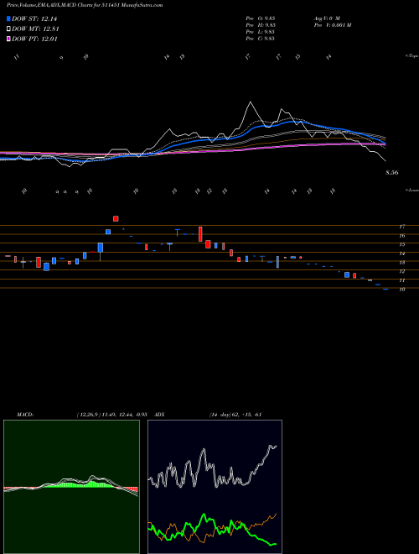Click the 'Pre O: 9.85' open value
The image size is (419, 554).
261,18
